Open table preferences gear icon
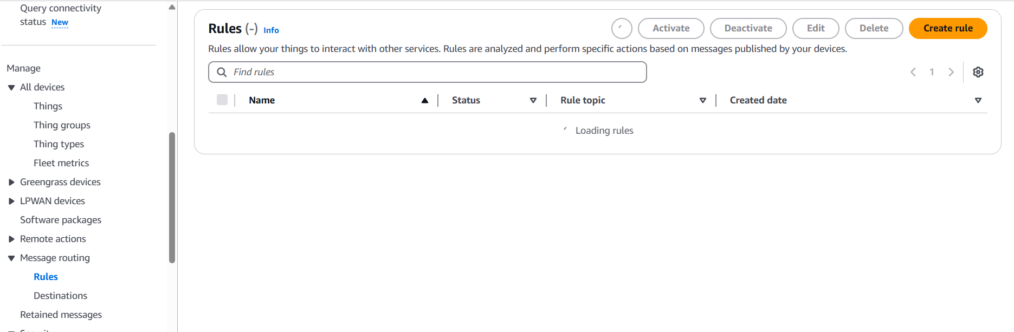 (x=978, y=72)
